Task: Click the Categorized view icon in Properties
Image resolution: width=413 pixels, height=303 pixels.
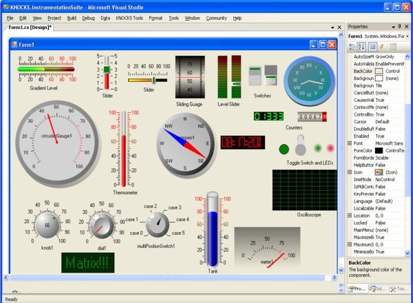Action: [352, 47]
